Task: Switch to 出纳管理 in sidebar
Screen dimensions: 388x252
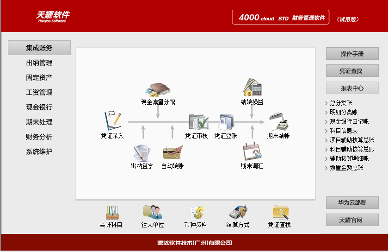Action: coord(39,63)
